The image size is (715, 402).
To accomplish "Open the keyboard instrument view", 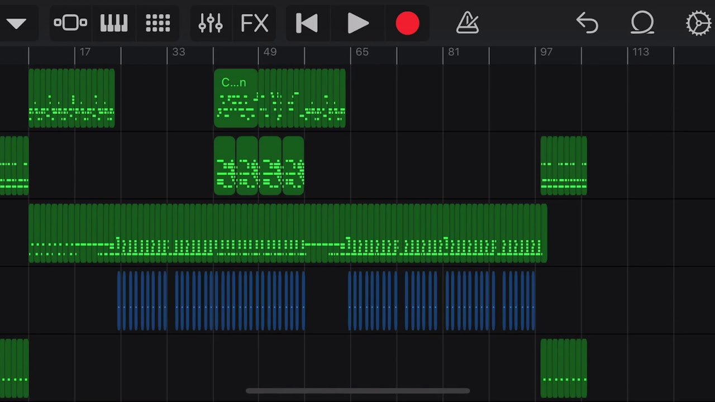I will pyautogui.click(x=113, y=23).
